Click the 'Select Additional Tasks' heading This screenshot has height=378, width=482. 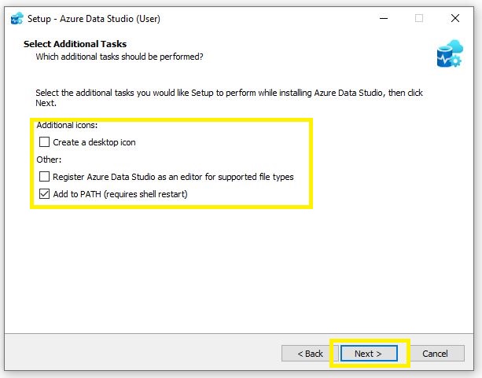click(x=75, y=44)
